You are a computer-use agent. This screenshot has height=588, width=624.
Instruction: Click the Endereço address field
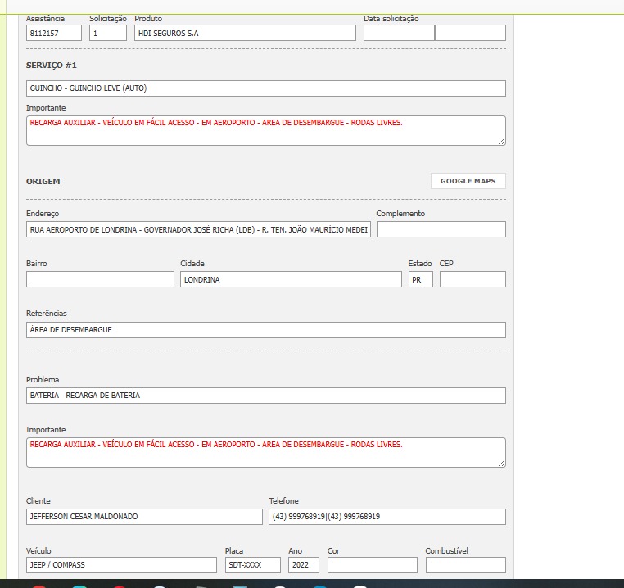pos(198,229)
